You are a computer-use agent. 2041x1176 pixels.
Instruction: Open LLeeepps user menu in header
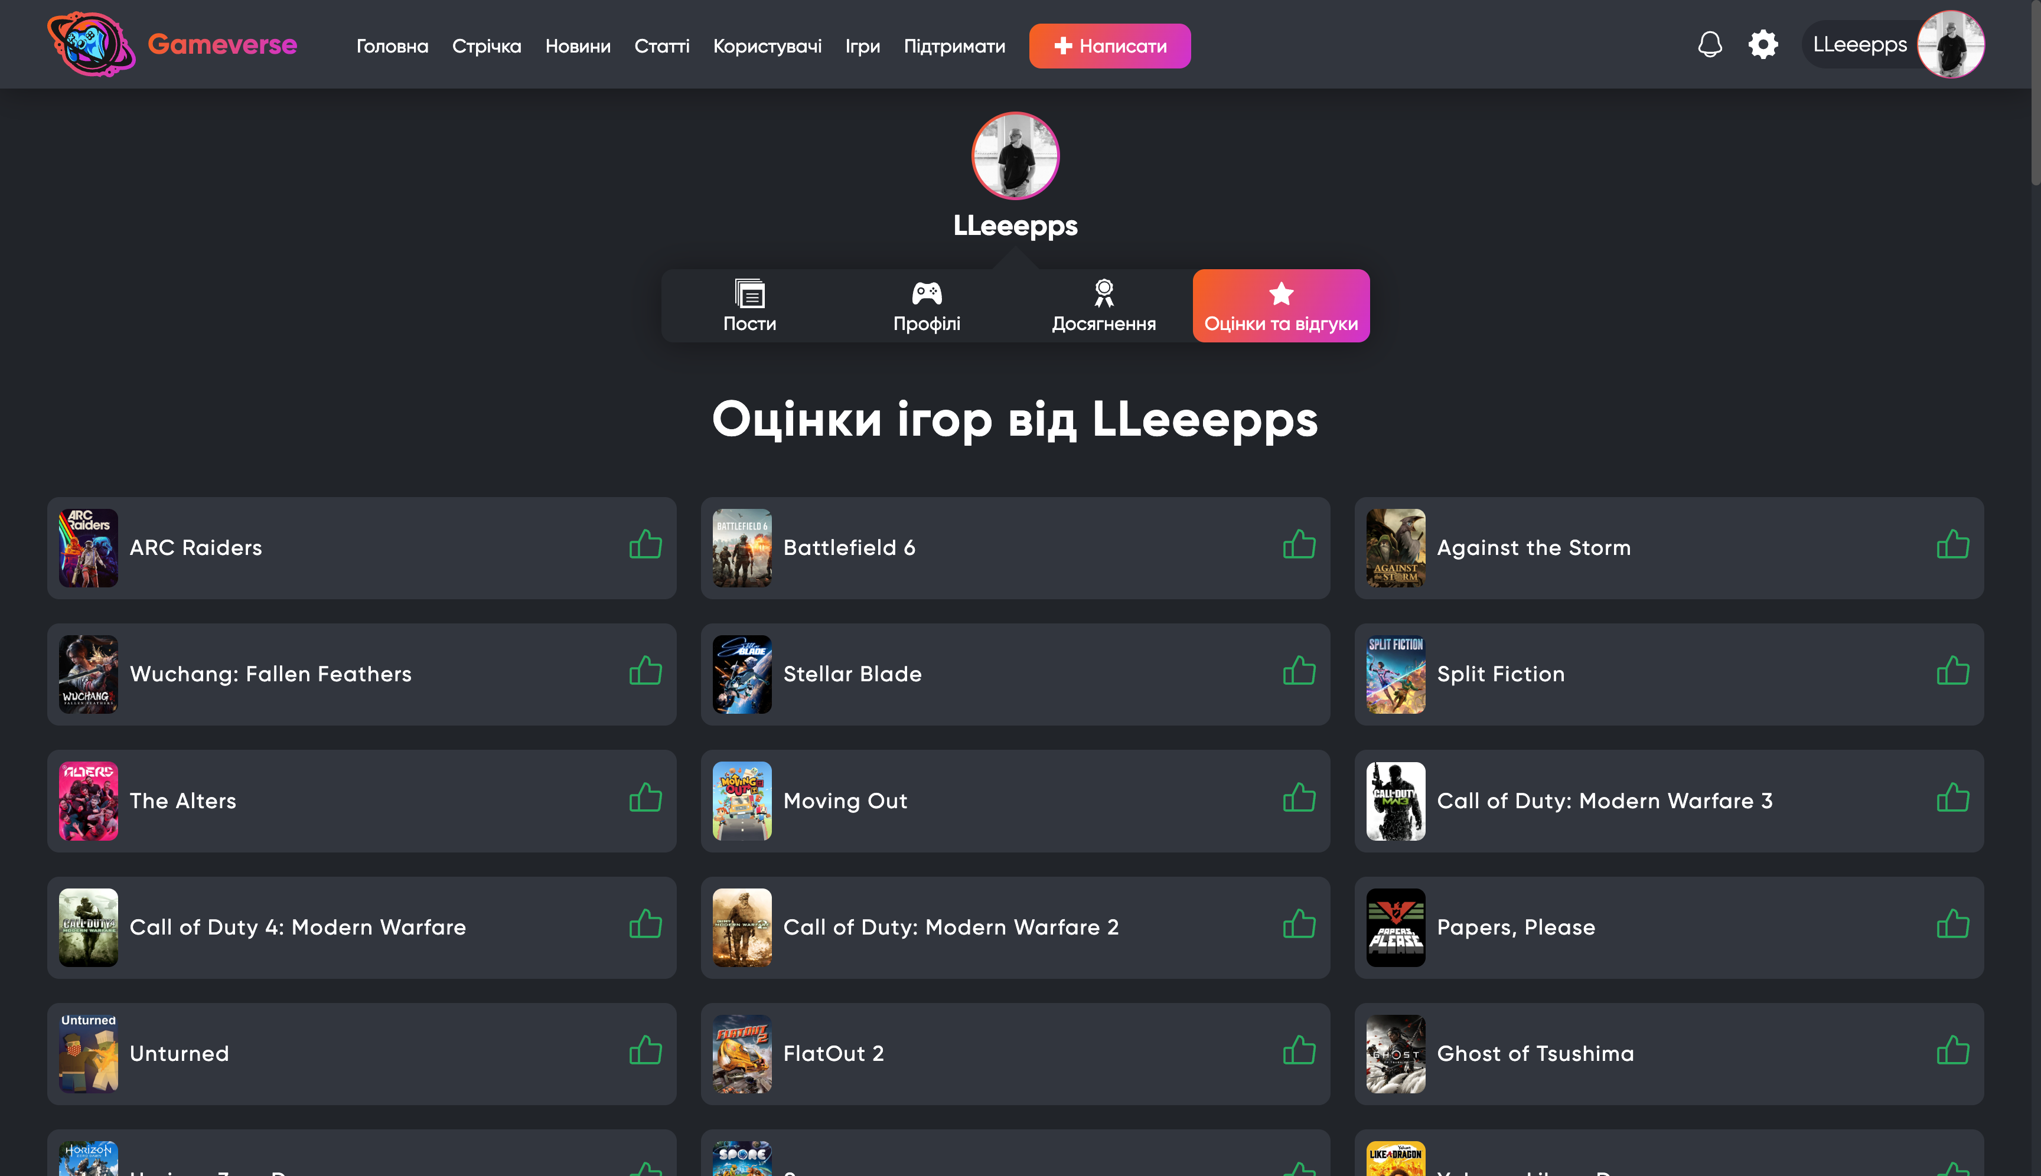[x=1893, y=44]
